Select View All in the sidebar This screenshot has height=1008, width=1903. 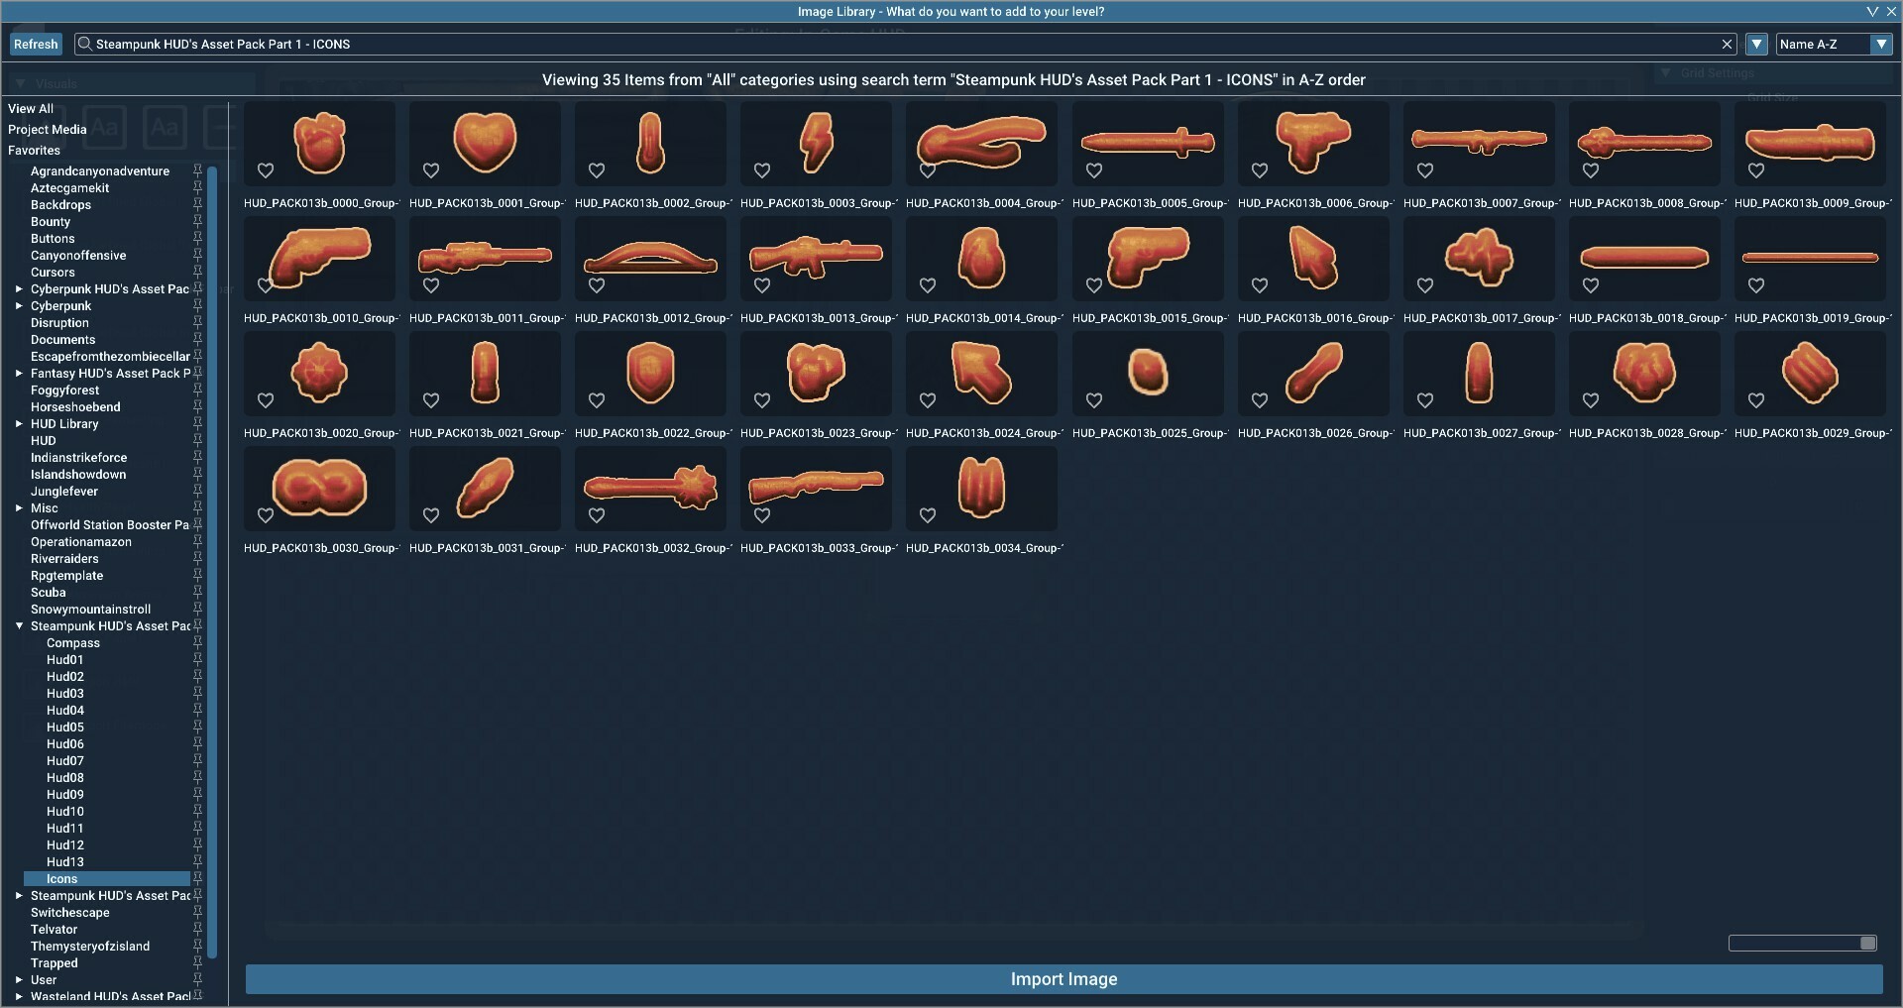(x=31, y=108)
